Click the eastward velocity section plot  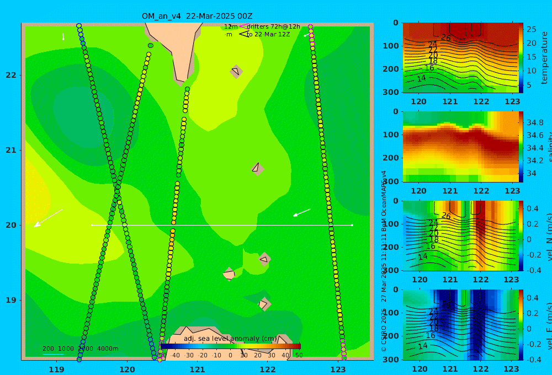[460, 325]
